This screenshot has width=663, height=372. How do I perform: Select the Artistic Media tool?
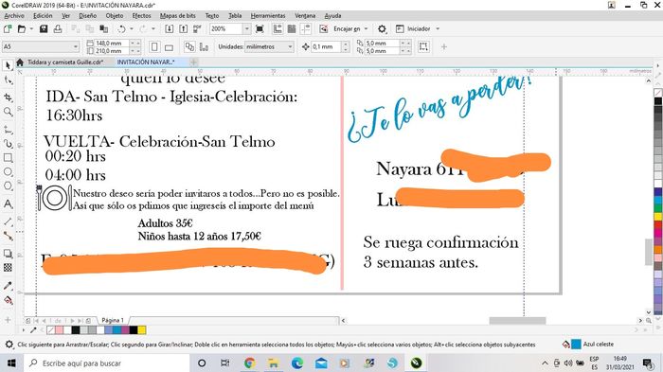pos(8,144)
